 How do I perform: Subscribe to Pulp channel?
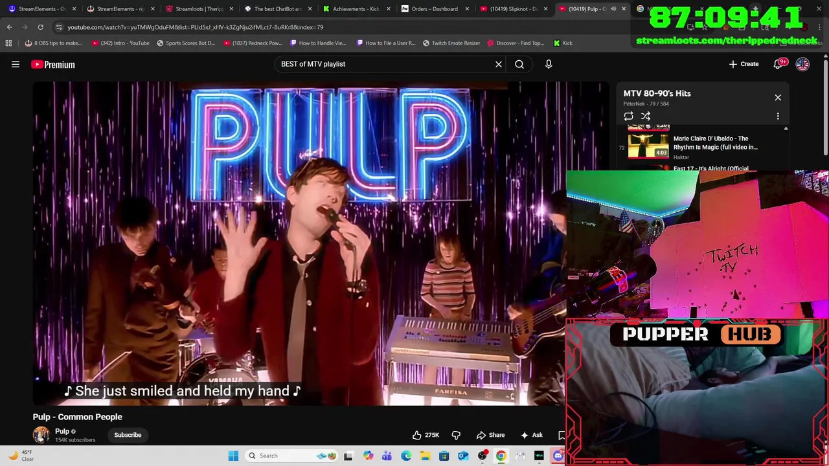coord(128,435)
